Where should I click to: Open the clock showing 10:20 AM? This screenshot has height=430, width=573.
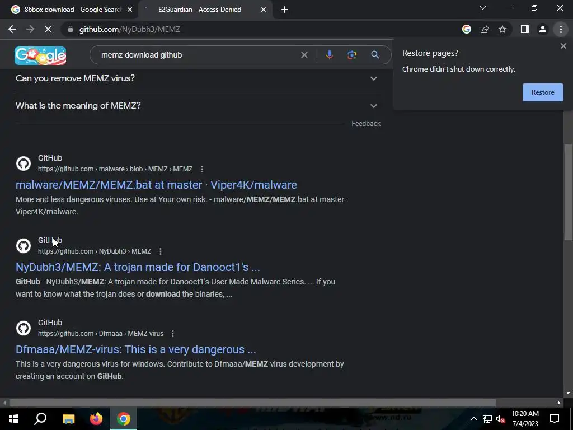pos(525,419)
